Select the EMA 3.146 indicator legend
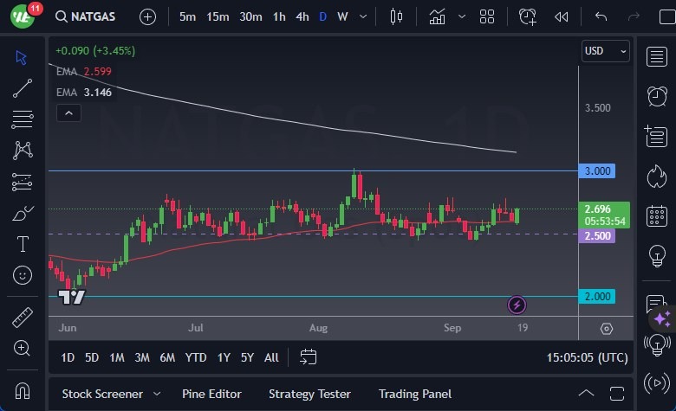Viewport: 676px width, 411px height. point(84,92)
